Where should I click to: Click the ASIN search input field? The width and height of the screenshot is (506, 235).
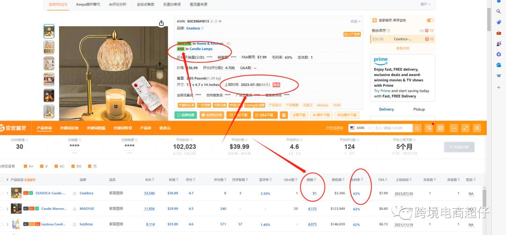[393, 128]
